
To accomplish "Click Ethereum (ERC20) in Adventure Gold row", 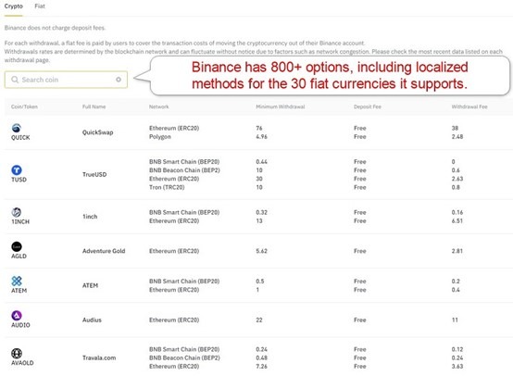I will tap(174, 251).
